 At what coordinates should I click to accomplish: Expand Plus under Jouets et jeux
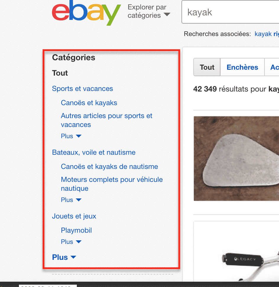(71, 242)
